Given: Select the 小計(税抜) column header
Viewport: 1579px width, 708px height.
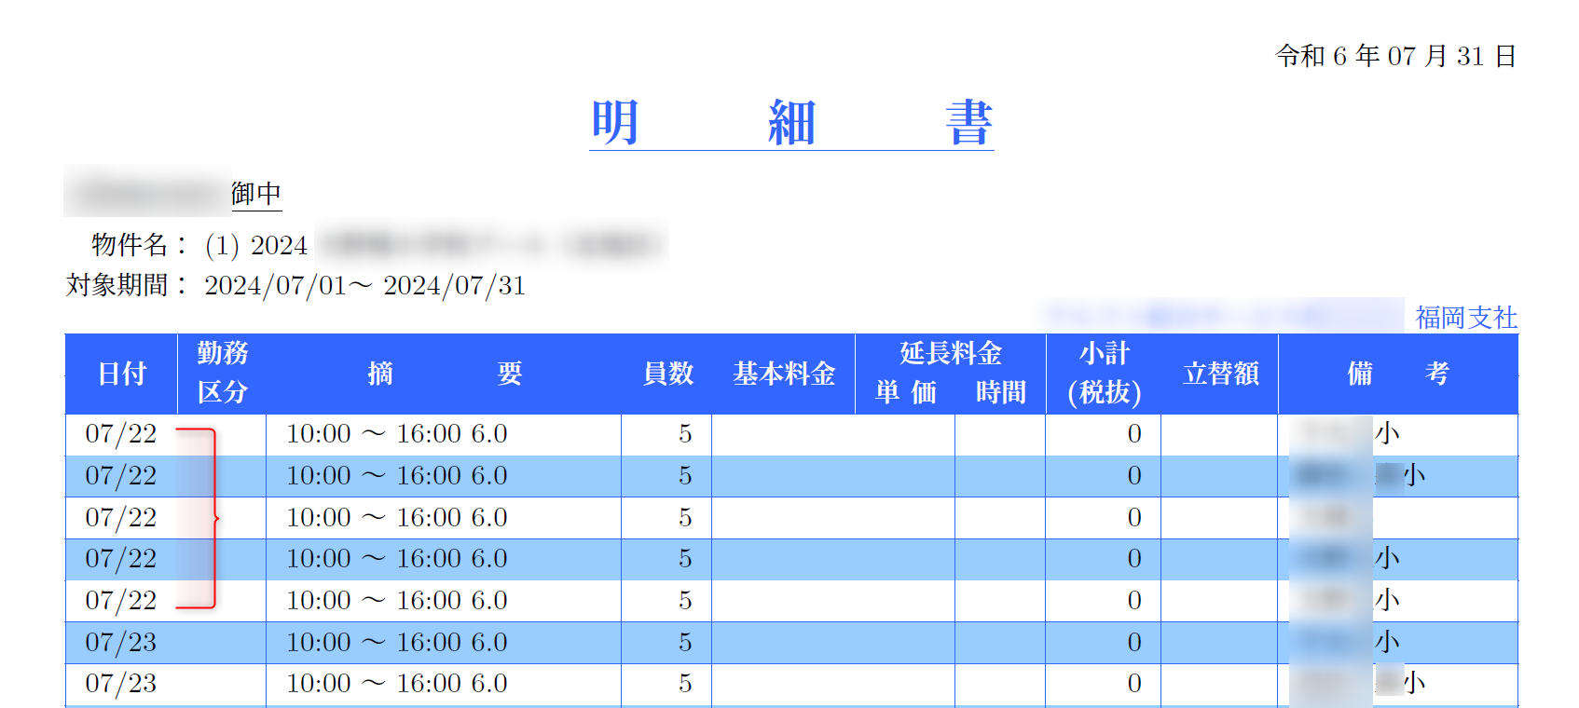Looking at the screenshot, I should 1104,374.
